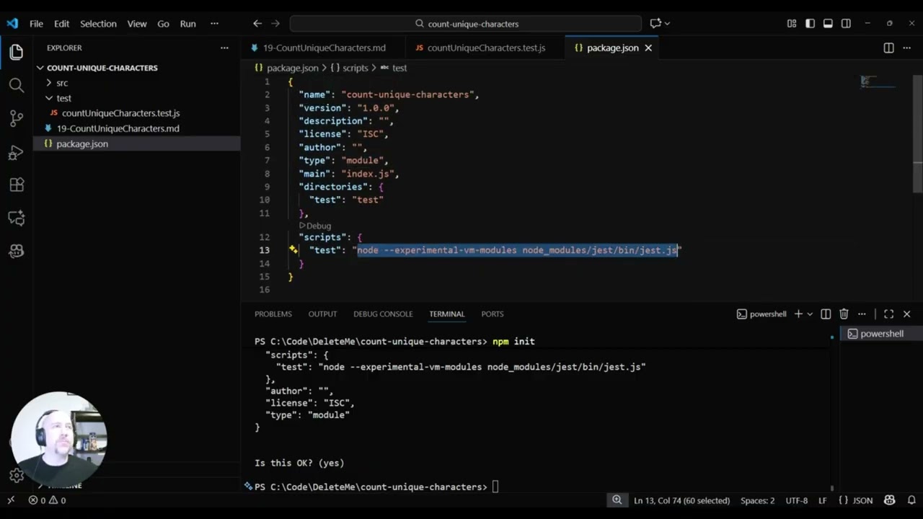Image resolution: width=923 pixels, height=519 pixels.
Task: Switch to the OUTPUT panel tab
Action: click(x=322, y=314)
